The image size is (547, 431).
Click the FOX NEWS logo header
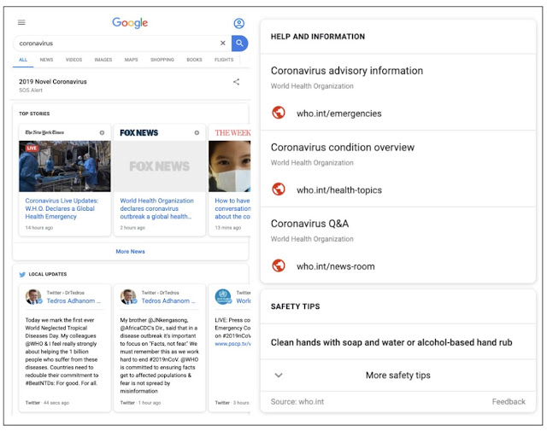138,133
